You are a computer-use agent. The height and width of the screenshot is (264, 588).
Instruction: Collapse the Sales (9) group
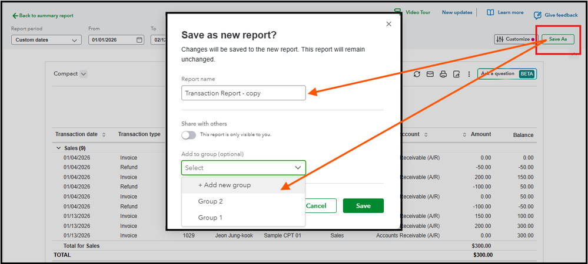click(x=58, y=148)
